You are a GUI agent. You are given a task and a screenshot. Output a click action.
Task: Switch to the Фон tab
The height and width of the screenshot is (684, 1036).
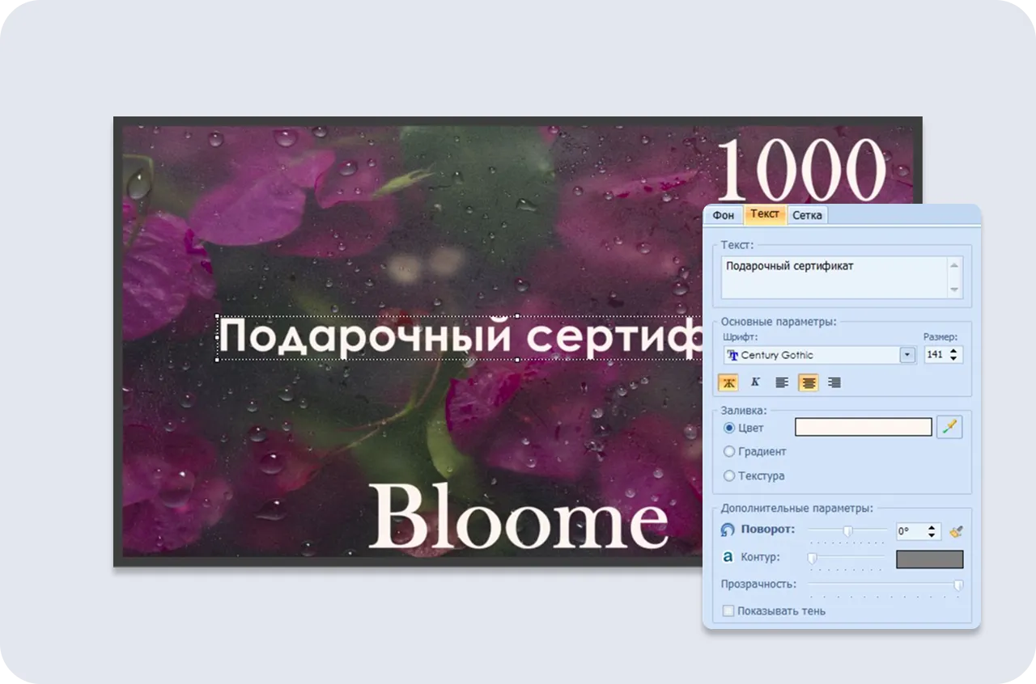coord(724,215)
